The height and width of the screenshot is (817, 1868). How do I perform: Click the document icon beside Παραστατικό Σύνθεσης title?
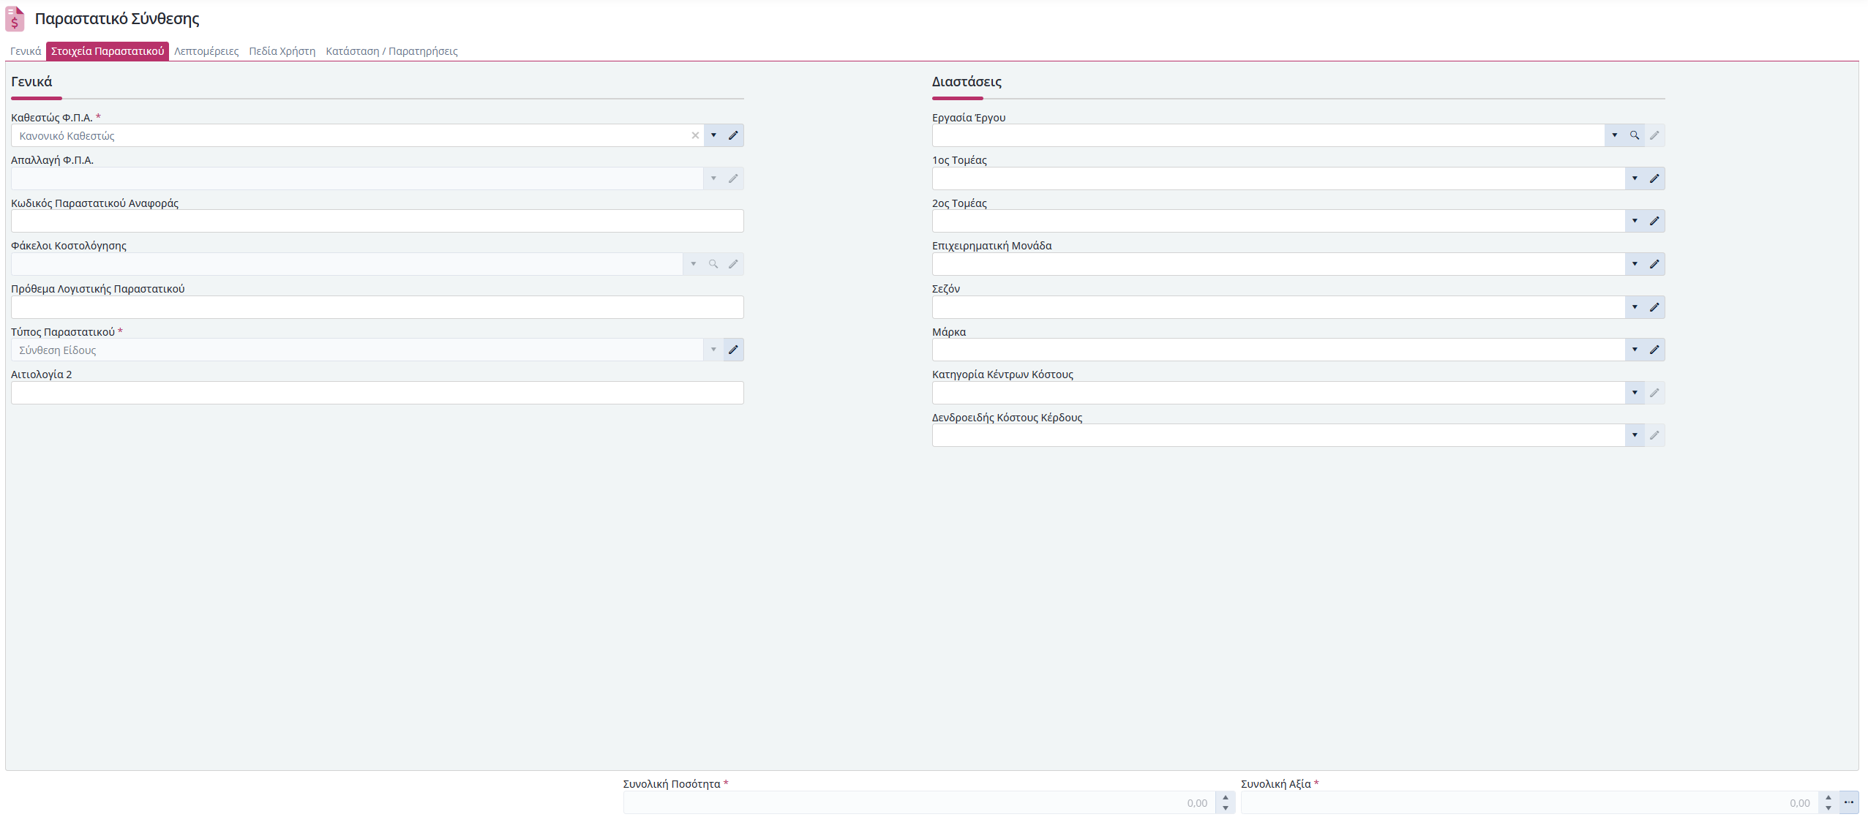15,19
